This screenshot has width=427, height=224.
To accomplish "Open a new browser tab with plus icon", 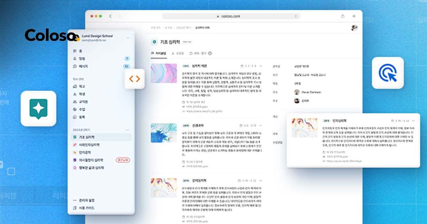I will point(354,16).
